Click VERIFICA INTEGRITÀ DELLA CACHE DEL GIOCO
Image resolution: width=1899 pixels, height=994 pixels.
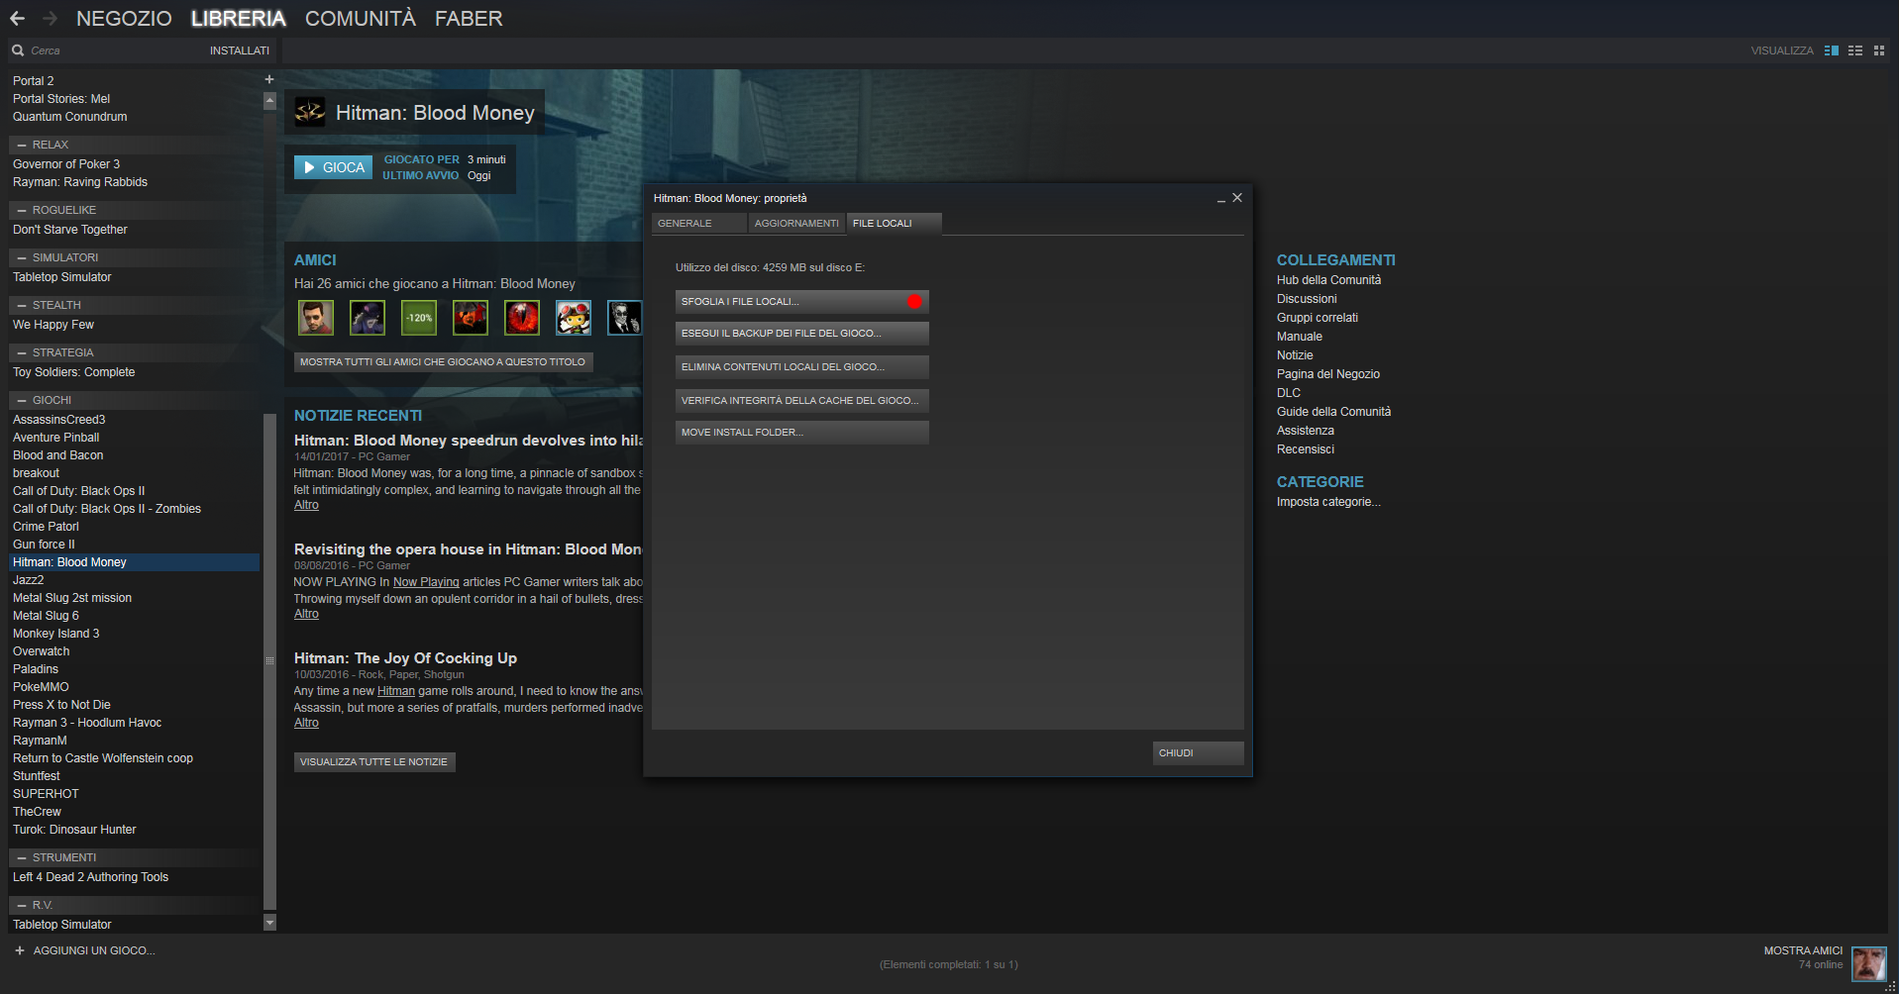[801, 400]
